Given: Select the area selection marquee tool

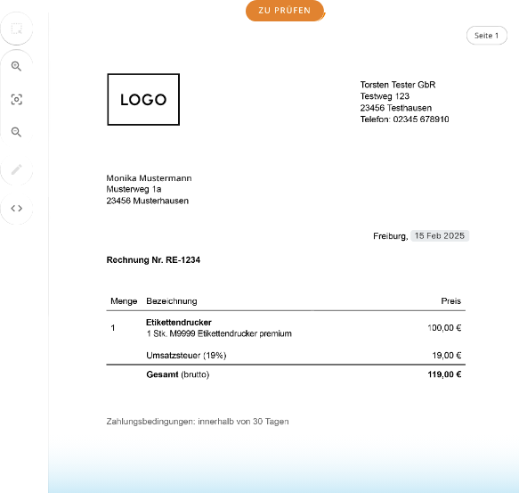Looking at the screenshot, I should [17, 29].
